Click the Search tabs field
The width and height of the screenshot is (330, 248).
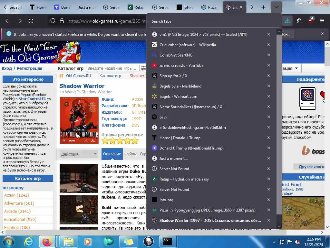point(214,21)
